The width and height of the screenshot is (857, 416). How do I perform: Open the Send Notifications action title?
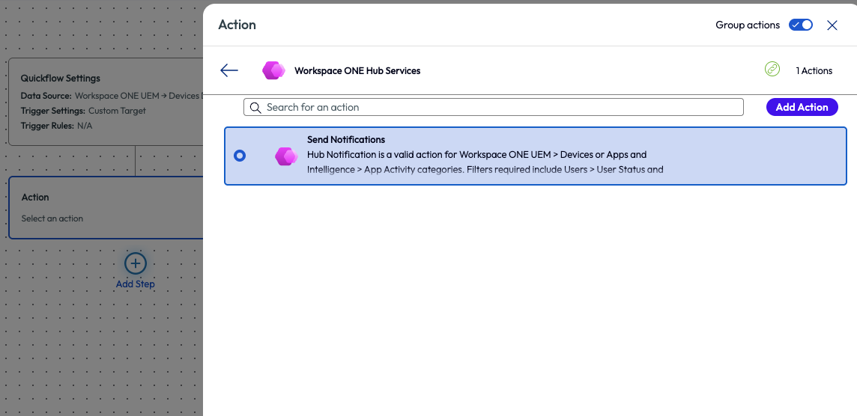(346, 140)
